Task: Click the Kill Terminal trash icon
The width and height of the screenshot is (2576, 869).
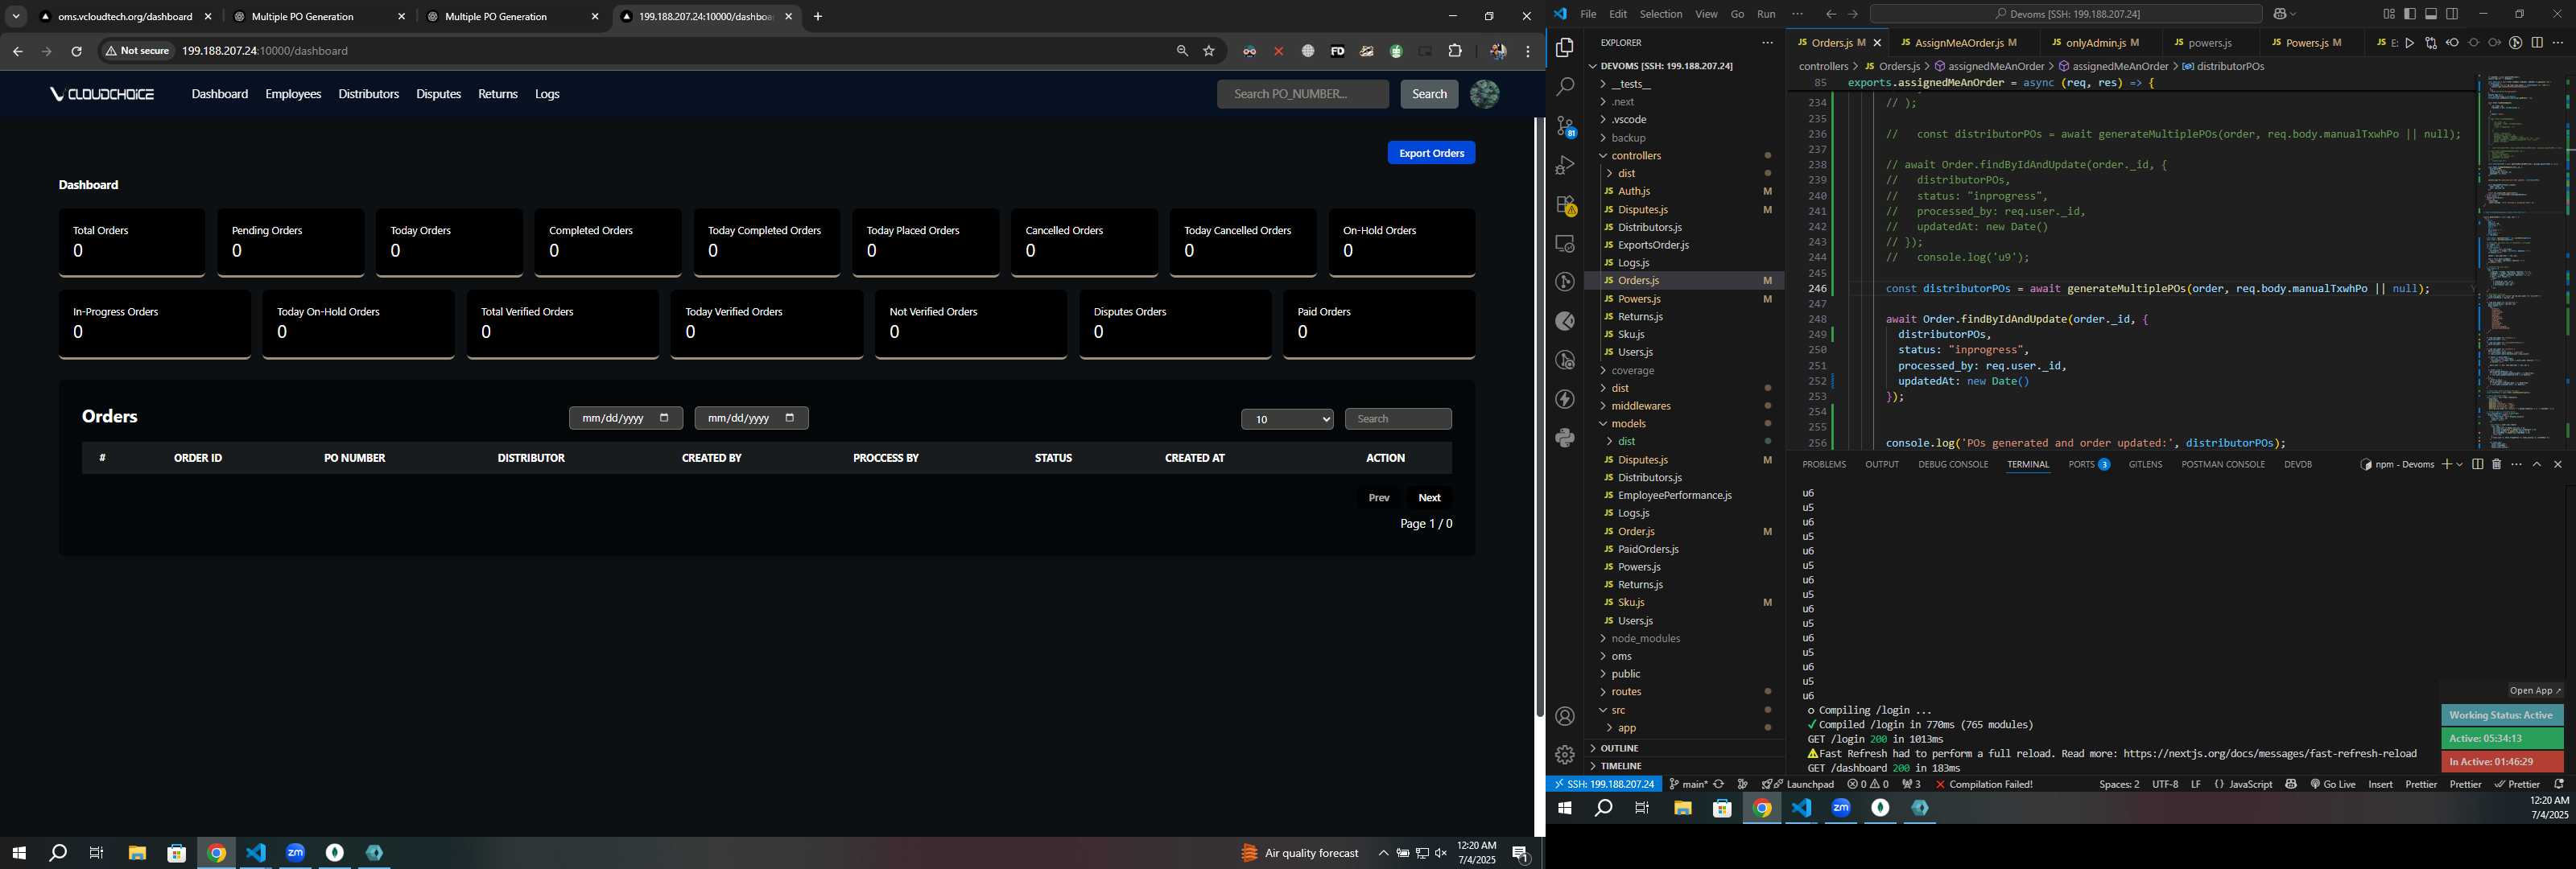Action: coord(2496,464)
